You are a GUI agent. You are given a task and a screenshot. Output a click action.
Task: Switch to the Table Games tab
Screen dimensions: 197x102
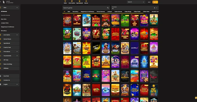click(118, 12)
